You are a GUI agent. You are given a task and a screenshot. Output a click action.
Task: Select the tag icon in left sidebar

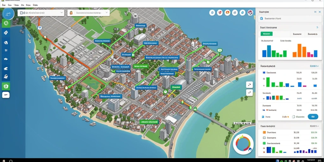[x=6, y=33]
